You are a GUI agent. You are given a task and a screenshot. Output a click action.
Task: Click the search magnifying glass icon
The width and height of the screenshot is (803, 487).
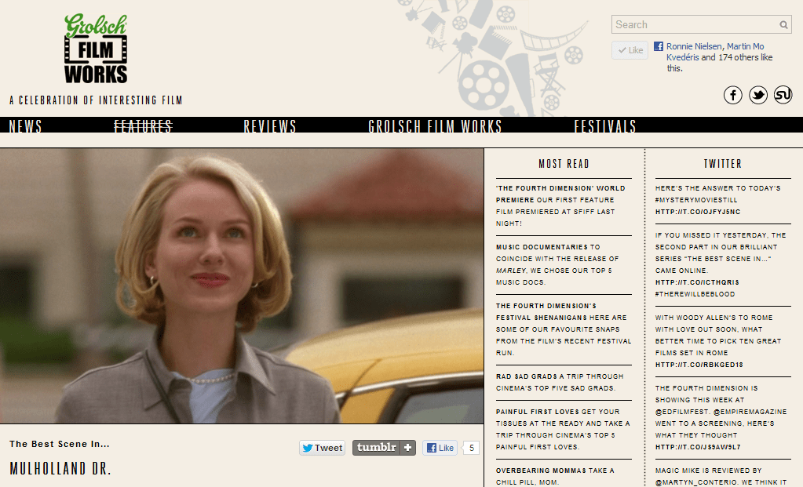click(x=783, y=25)
